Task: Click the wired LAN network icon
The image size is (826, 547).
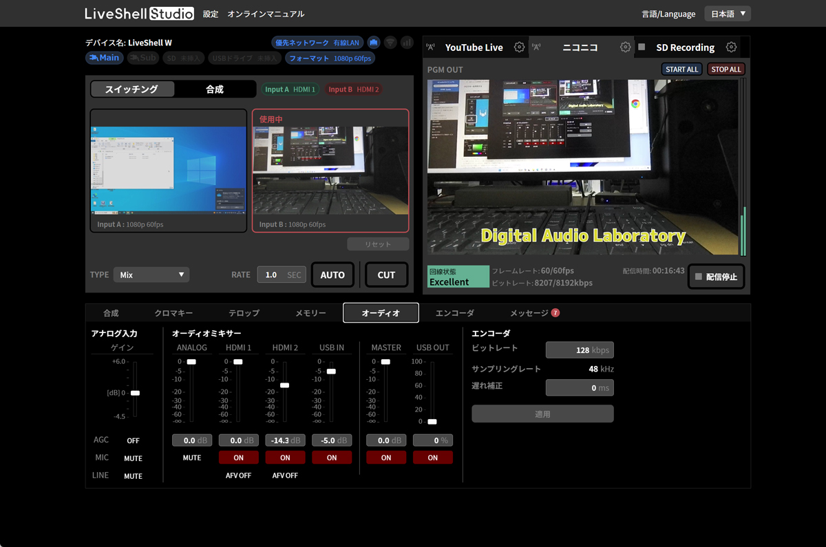Action: [373, 43]
